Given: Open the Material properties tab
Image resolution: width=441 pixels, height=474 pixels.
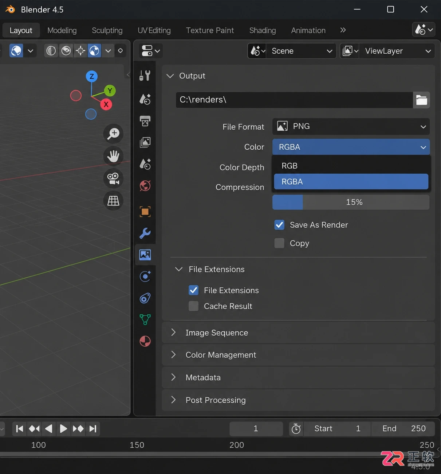Looking at the screenshot, I should (x=145, y=342).
